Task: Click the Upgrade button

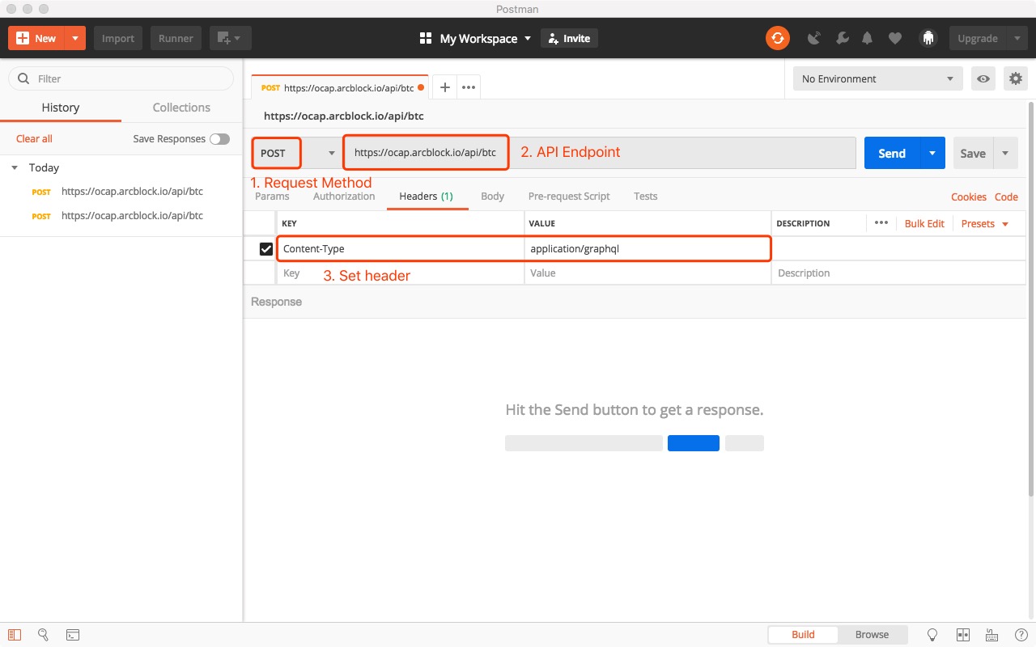Action: (x=978, y=38)
